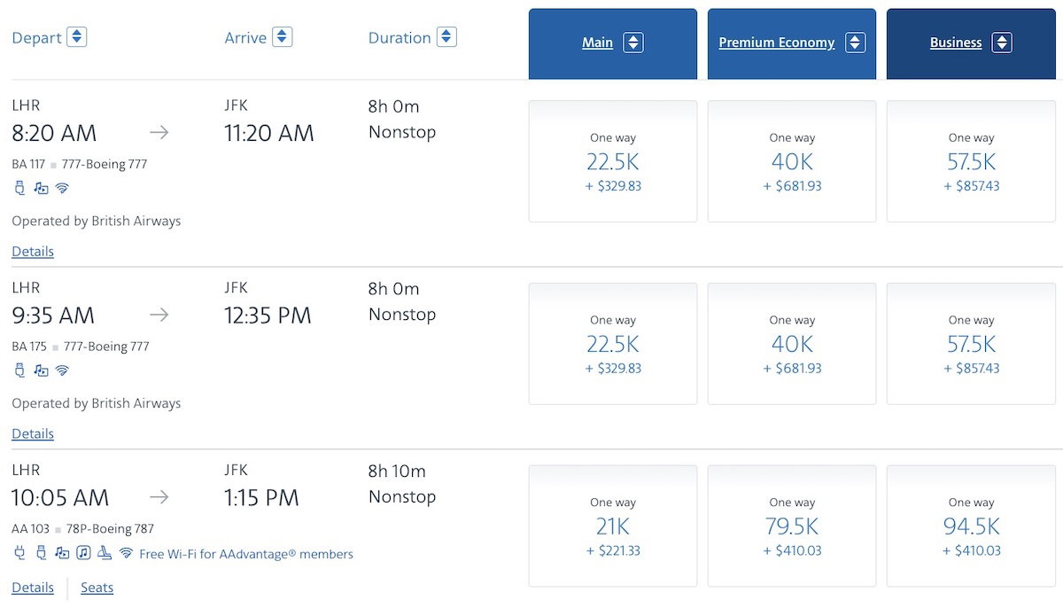Screen dimensions: 1063x608
Task: Click the lie-flat seat icon on AA 103
Action: pyautogui.click(x=105, y=553)
